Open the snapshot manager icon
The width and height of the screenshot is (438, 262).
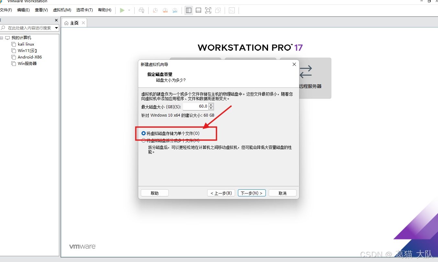175,10
